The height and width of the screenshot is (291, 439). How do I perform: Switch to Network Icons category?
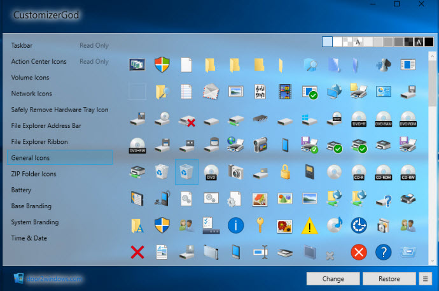click(x=31, y=94)
